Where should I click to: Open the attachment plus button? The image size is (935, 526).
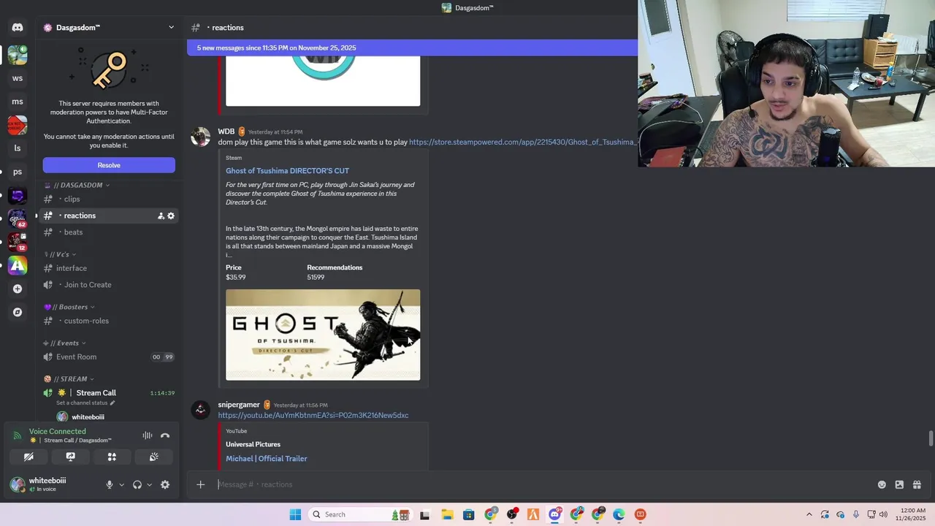200,484
